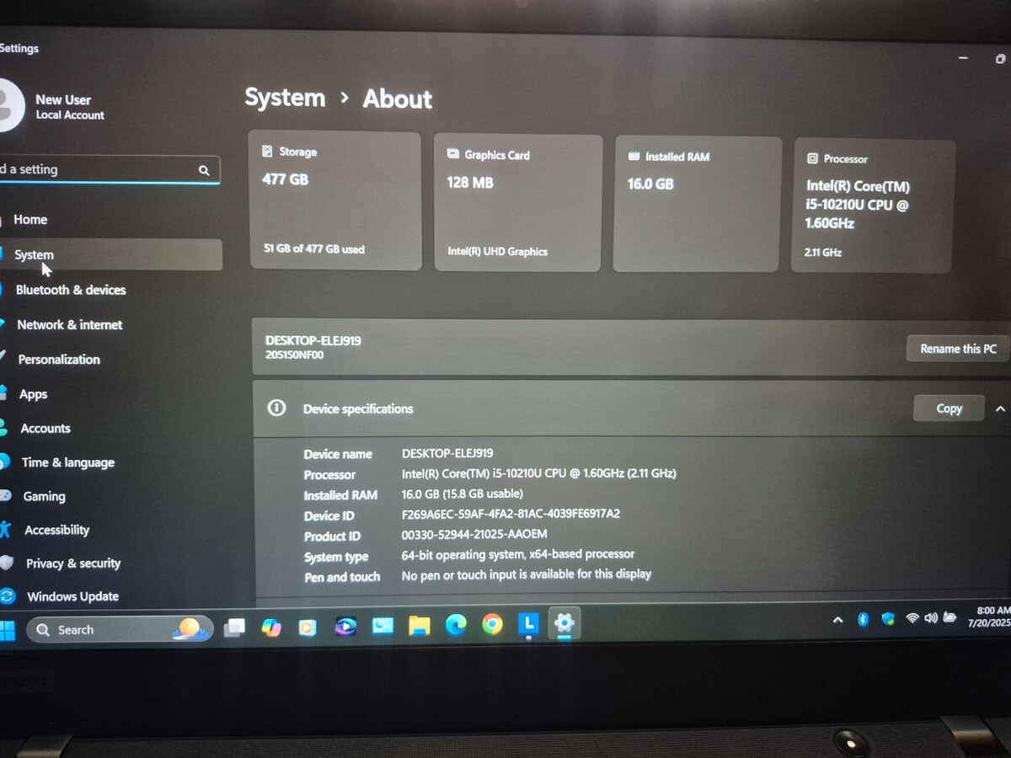Click the Device ID value F269A6EC
The height and width of the screenshot is (758, 1011).
[x=511, y=514]
